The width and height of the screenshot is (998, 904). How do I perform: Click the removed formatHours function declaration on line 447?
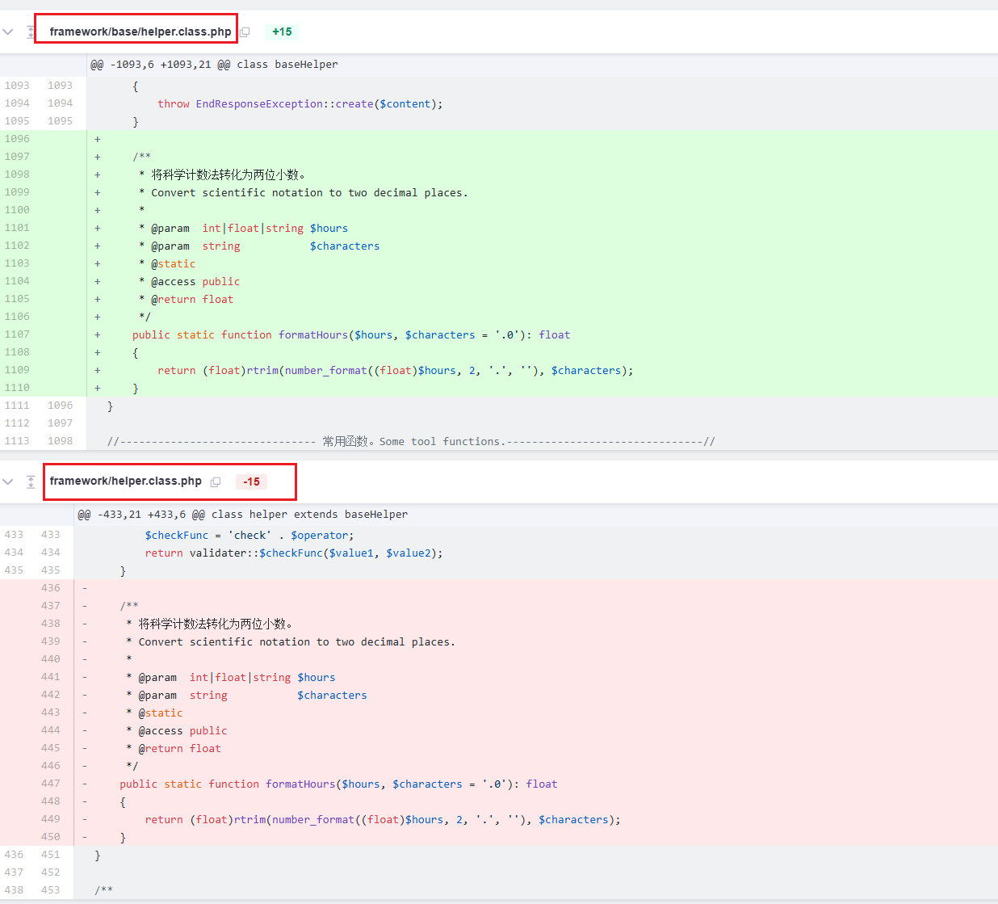point(338,784)
